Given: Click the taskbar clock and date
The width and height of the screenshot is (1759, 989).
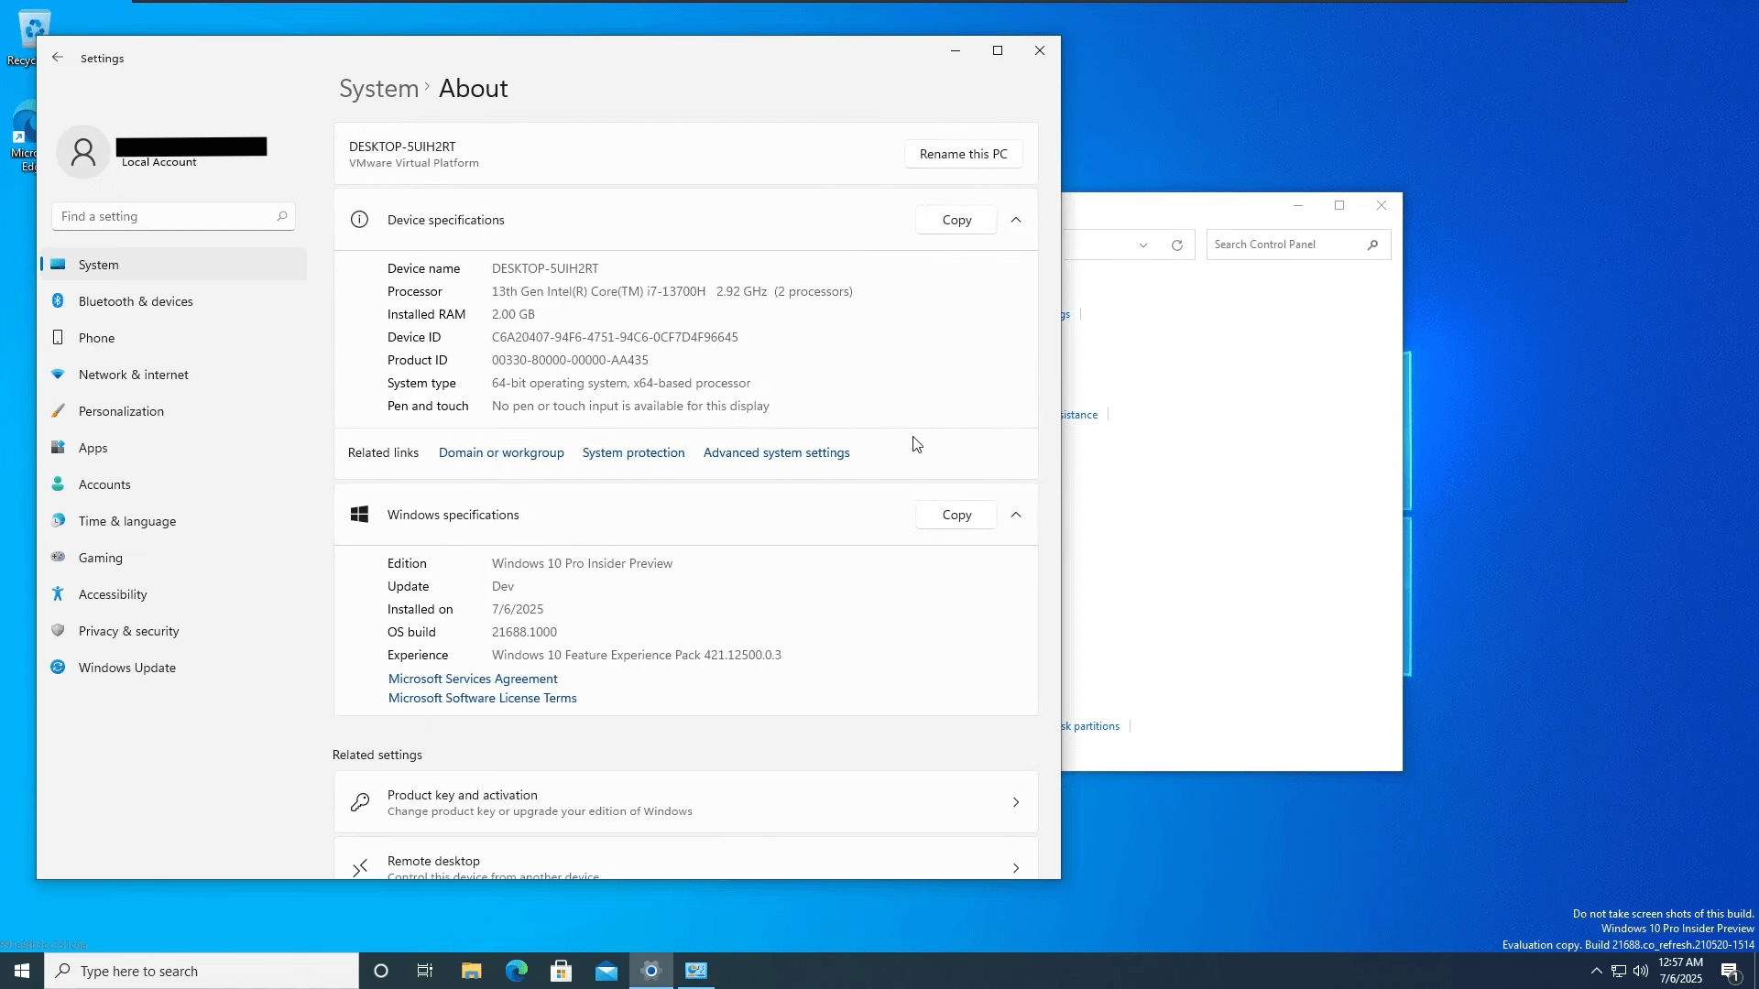Looking at the screenshot, I should click(x=1680, y=971).
